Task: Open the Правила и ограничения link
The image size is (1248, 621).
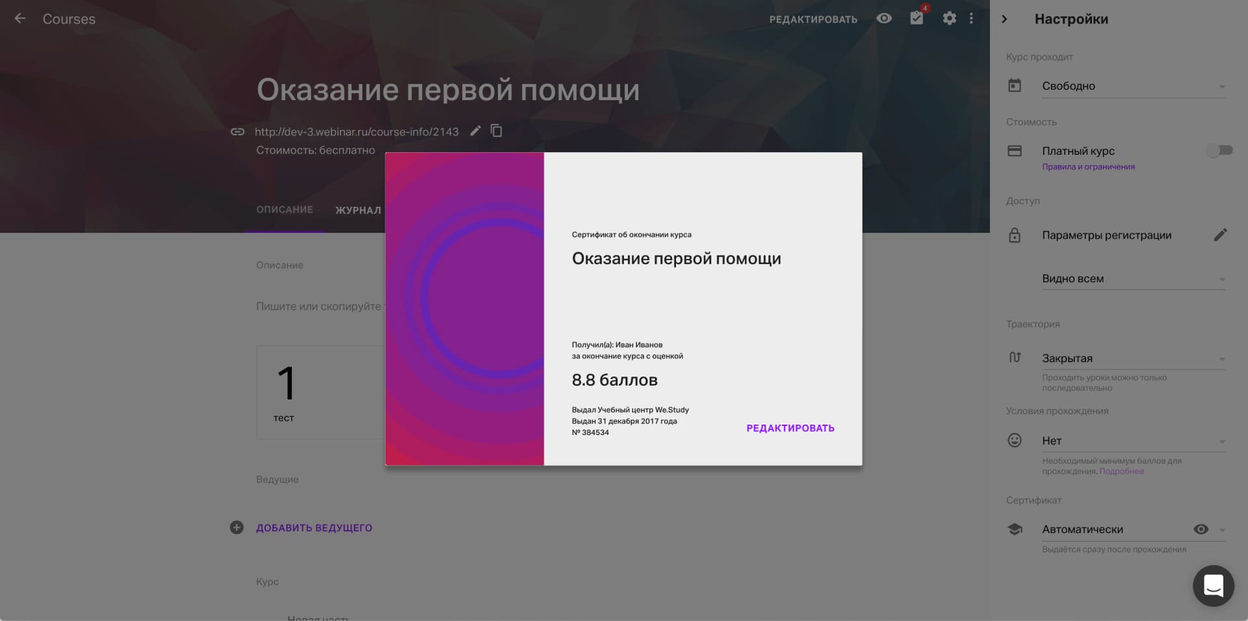Action: pos(1088,167)
